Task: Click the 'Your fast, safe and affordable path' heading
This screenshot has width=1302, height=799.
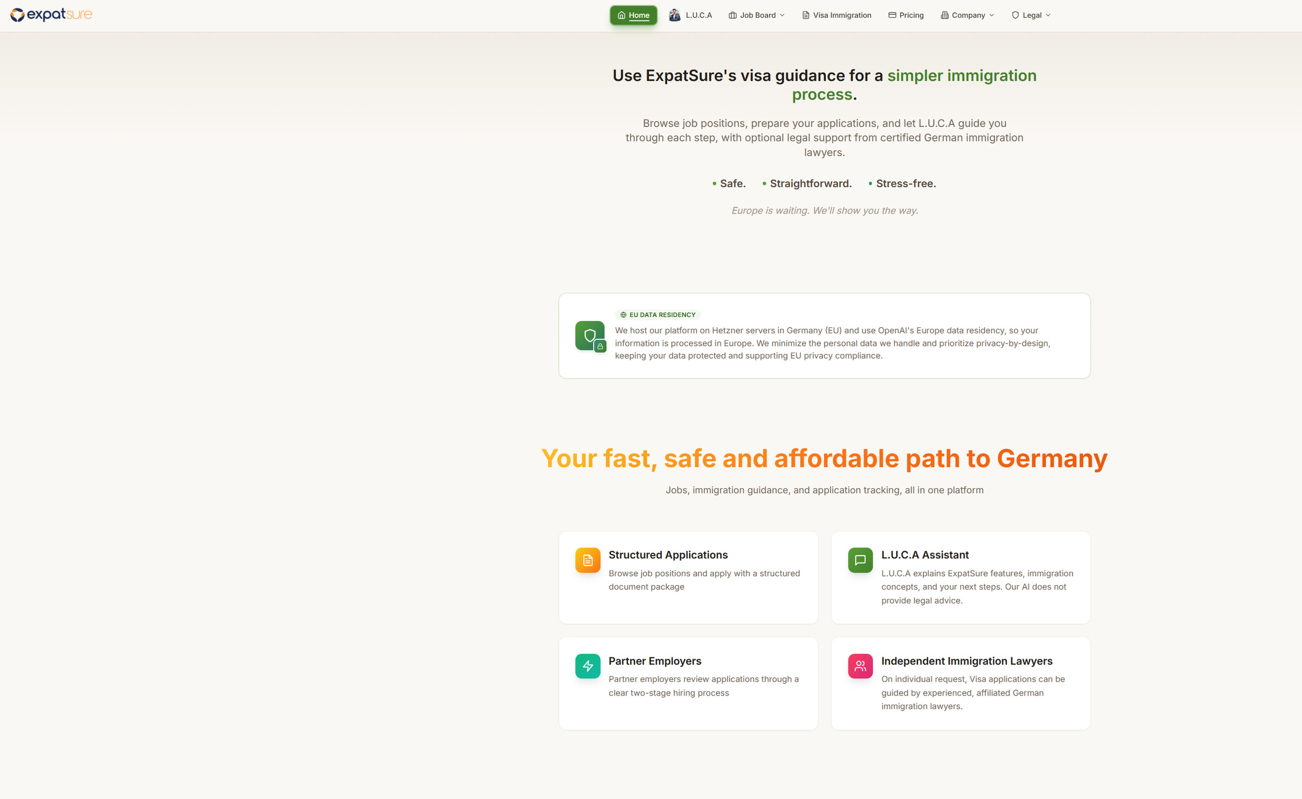Action: [824, 459]
